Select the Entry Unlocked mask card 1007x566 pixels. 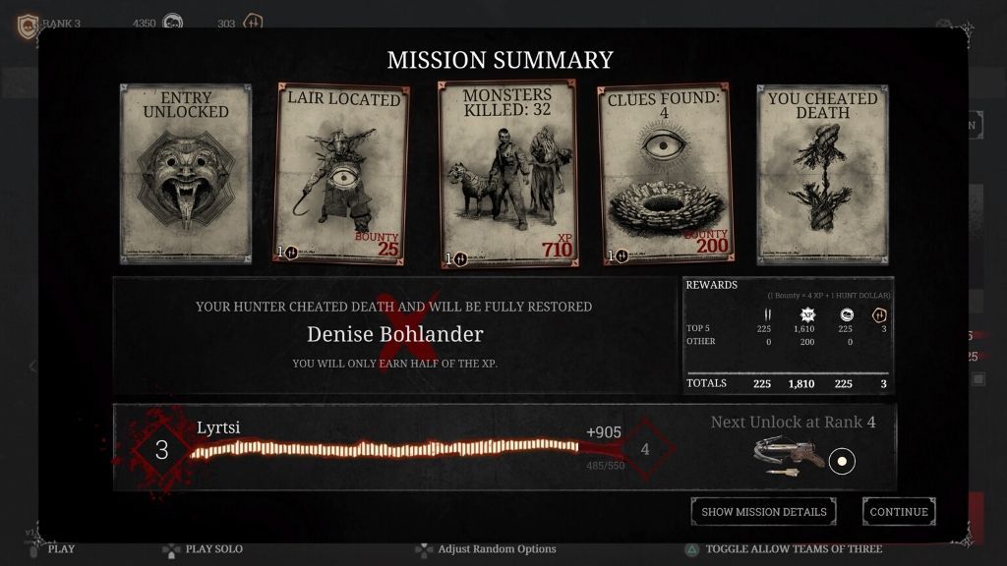tap(186, 174)
